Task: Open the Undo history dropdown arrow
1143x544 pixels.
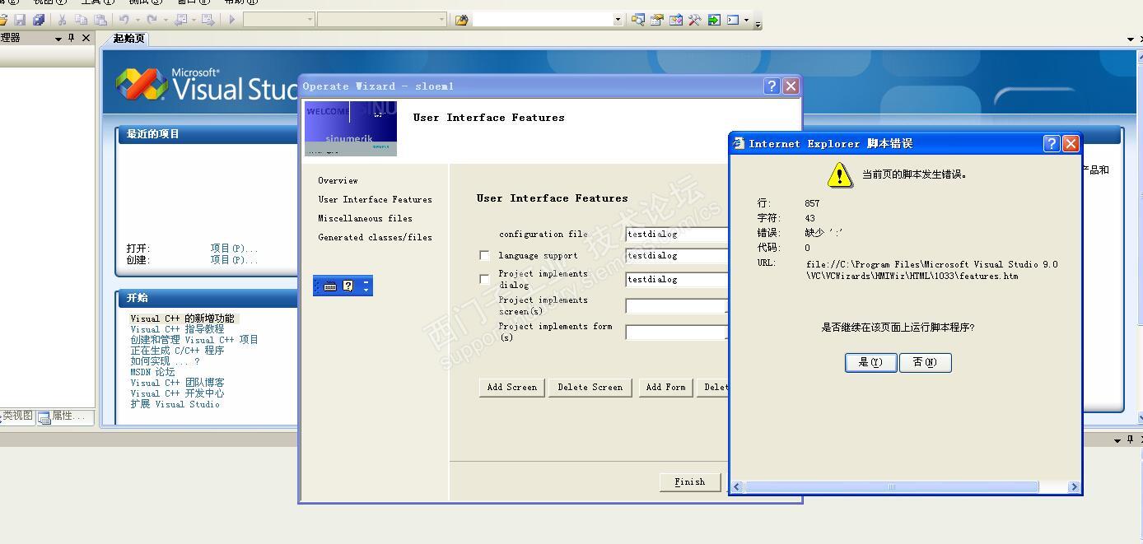Action: (136, 20)
